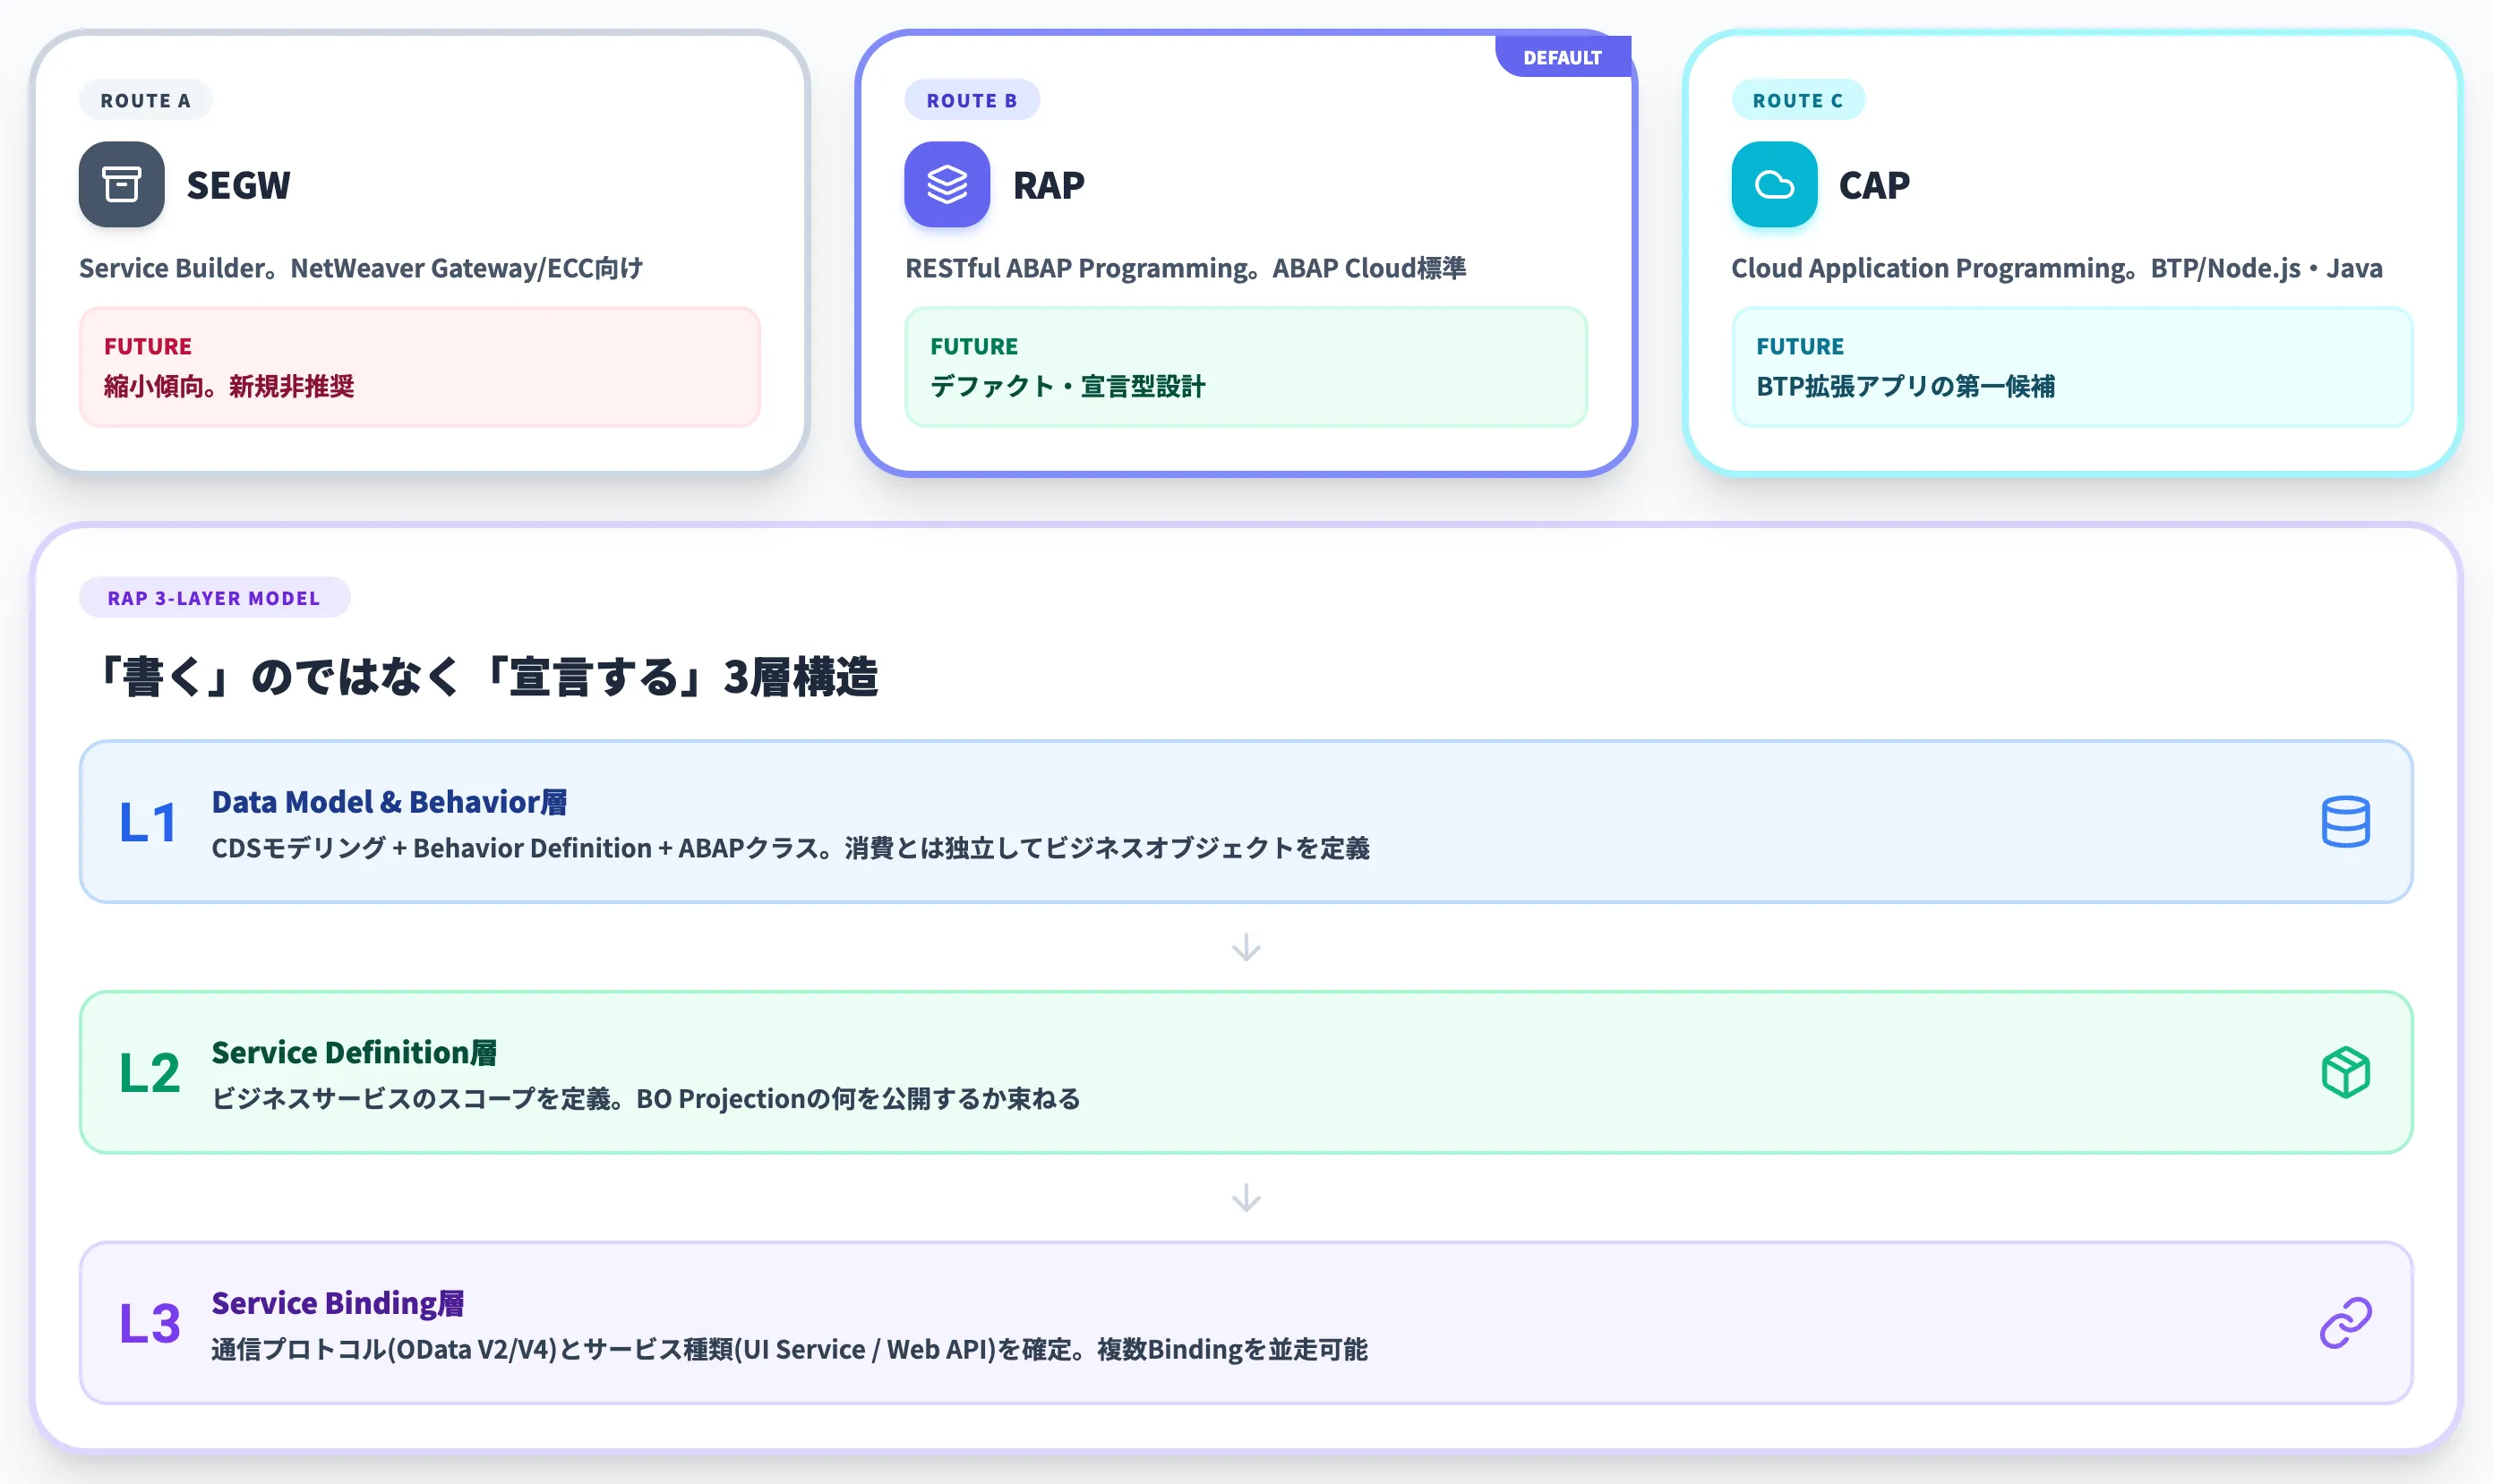Click the RESTful ABAP Programming description
Viewport: 2493px width, 1484px height.
(1186, 268)
